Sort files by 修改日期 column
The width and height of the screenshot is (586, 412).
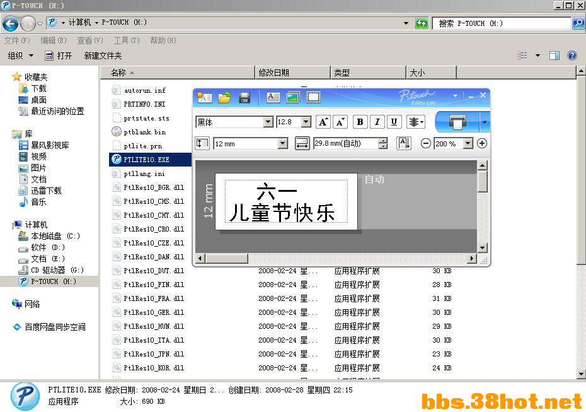coord(292,73)
